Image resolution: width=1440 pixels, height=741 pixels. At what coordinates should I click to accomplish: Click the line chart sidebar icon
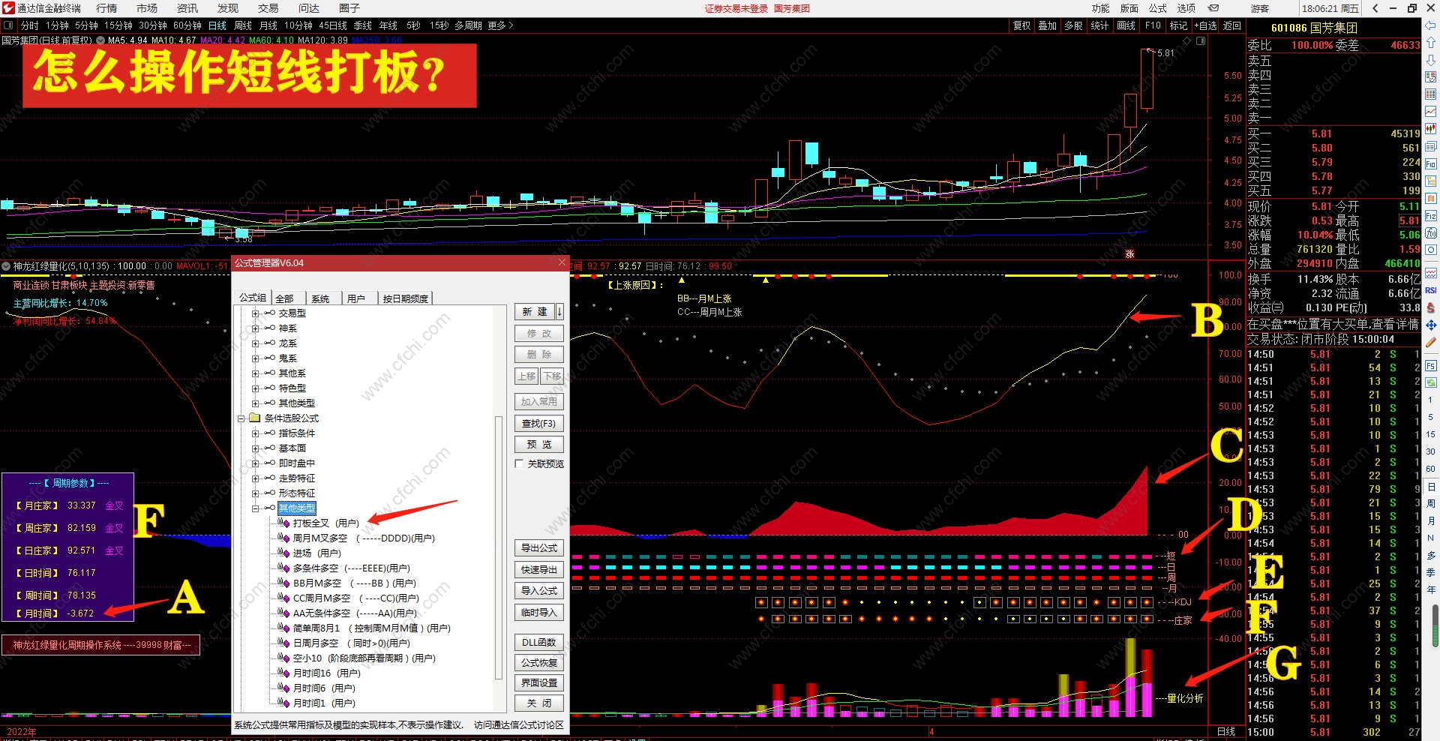click(x=1430, y=112)
